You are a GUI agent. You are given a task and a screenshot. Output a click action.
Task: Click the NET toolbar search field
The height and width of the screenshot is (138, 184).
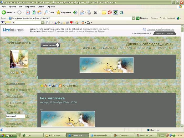[x=28, y=22]
